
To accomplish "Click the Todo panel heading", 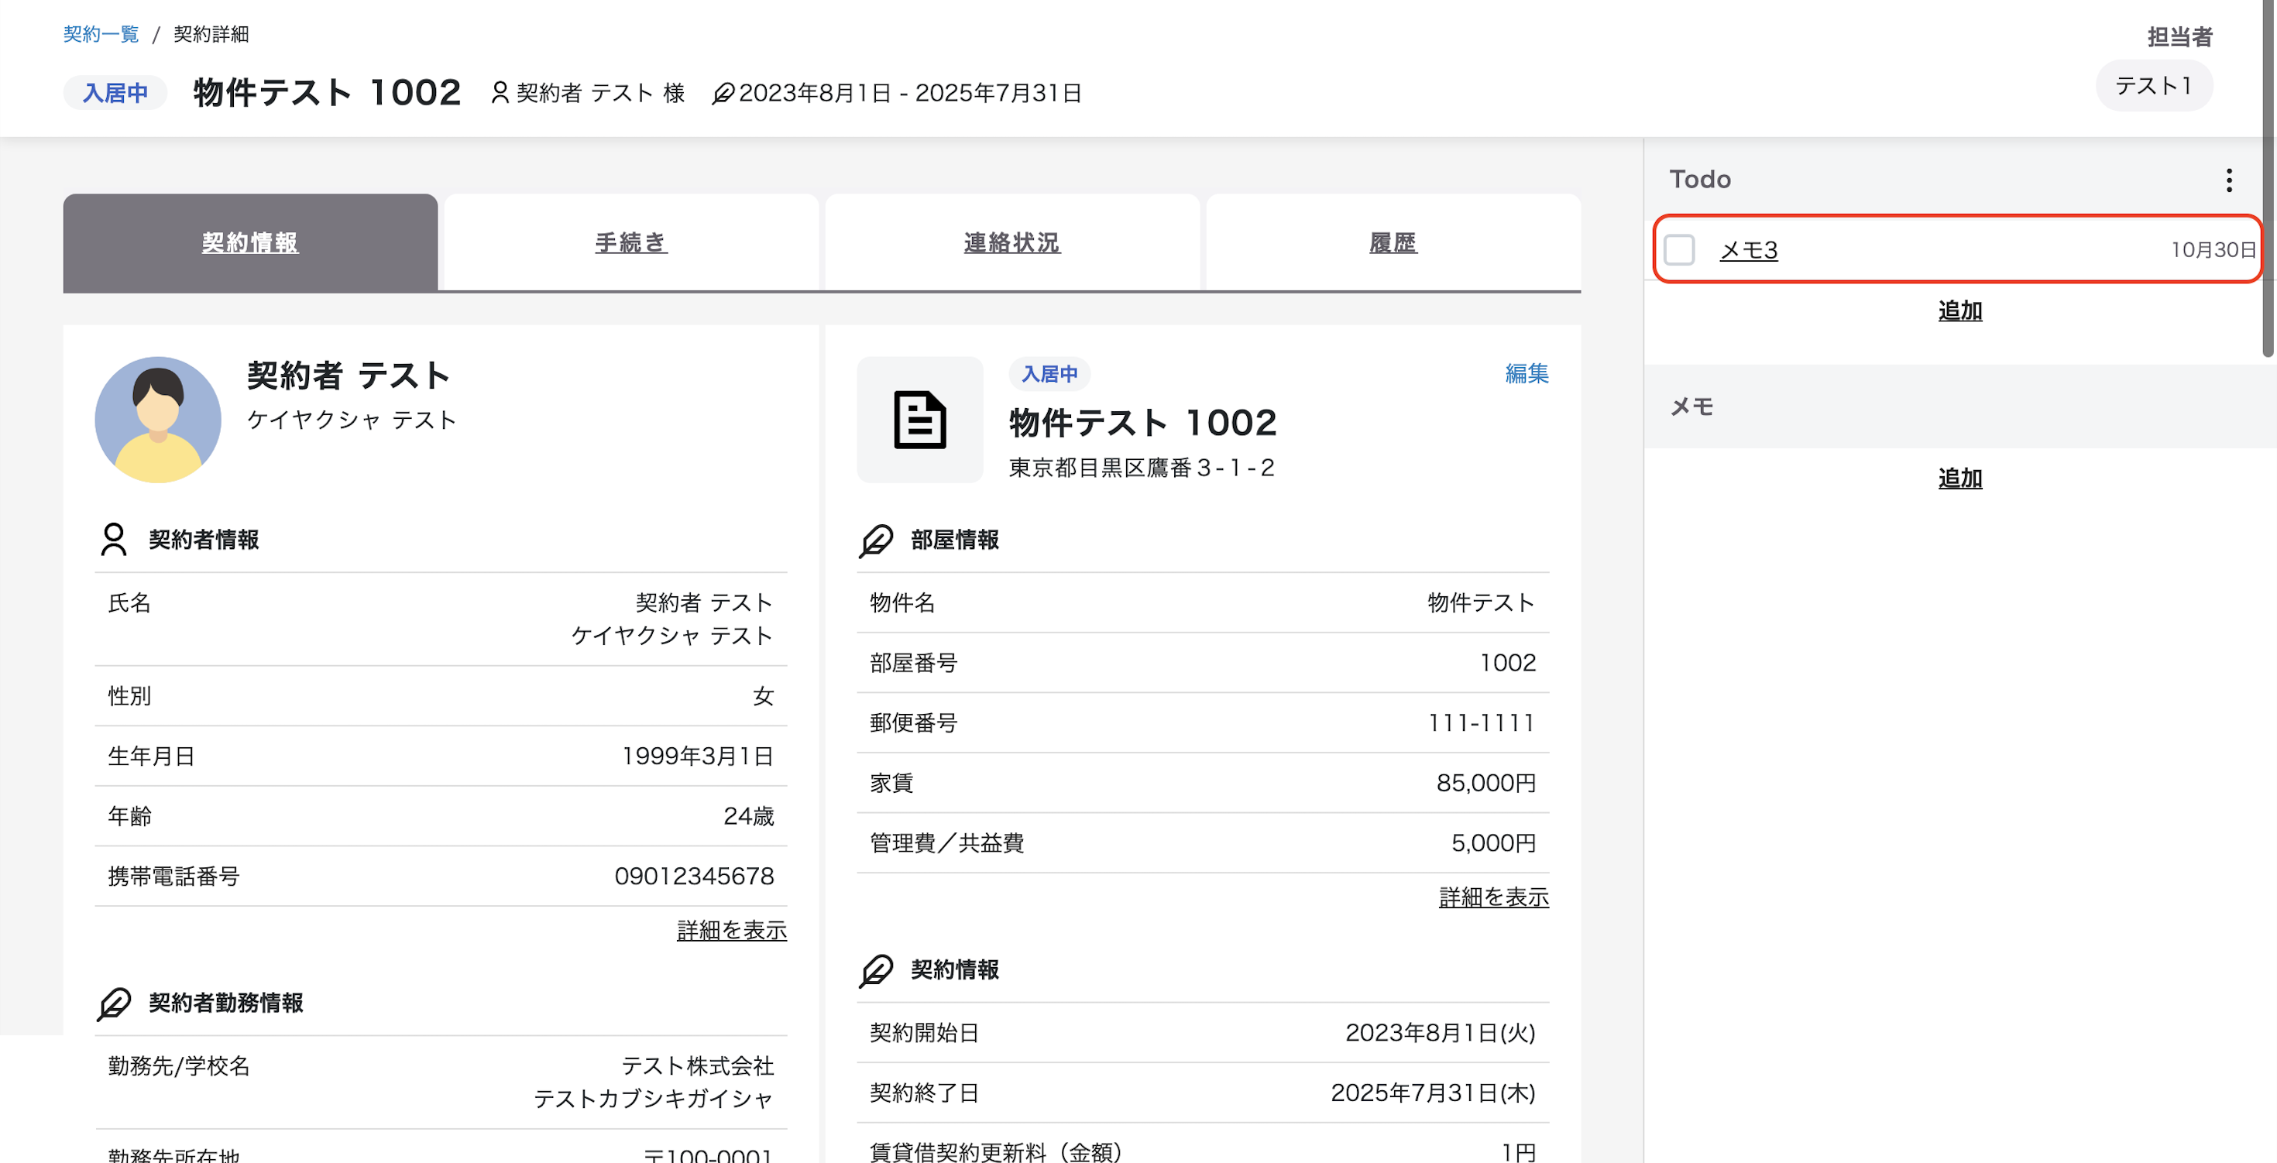I will pyautogui.click(x=1700, y=180).
